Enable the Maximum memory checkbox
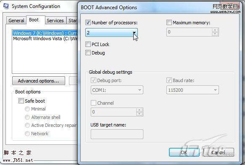 click(169, 23)
